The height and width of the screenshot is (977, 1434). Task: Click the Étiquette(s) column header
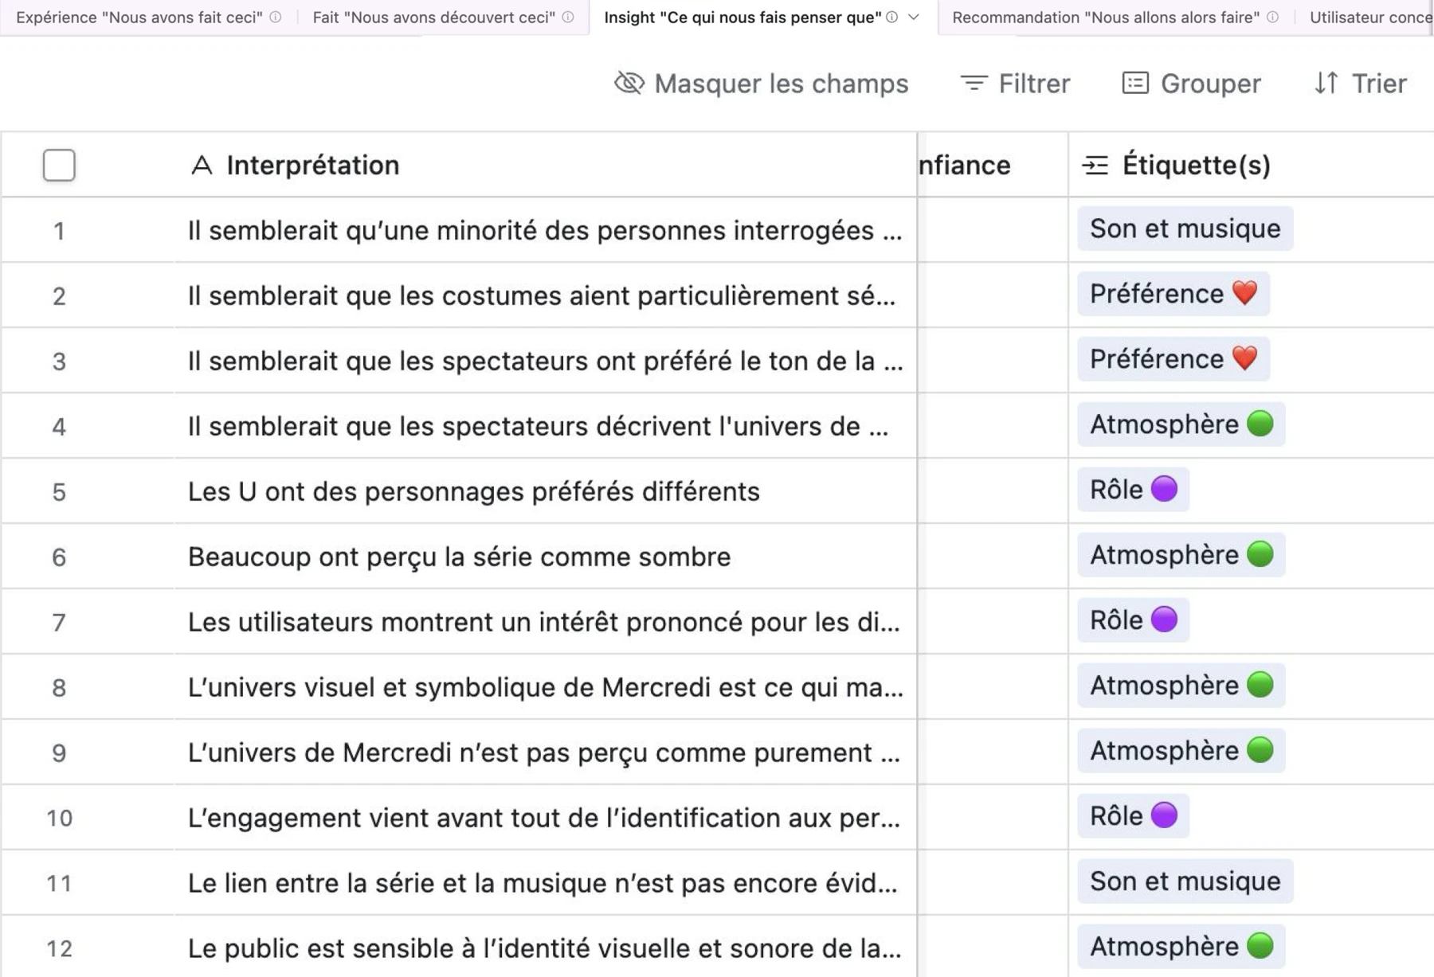(x=1251, y=165)
